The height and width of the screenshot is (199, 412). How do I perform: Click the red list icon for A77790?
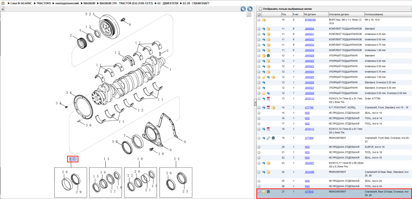click(x=268, y=107)
